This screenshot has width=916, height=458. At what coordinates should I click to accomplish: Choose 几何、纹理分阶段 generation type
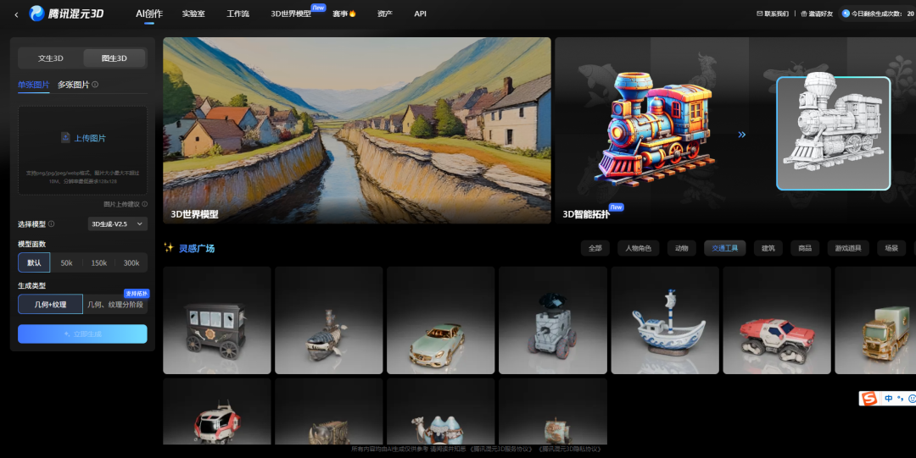(114, 304)
